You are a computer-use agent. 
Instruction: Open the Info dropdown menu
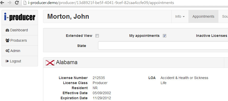(x=180, y=17)
